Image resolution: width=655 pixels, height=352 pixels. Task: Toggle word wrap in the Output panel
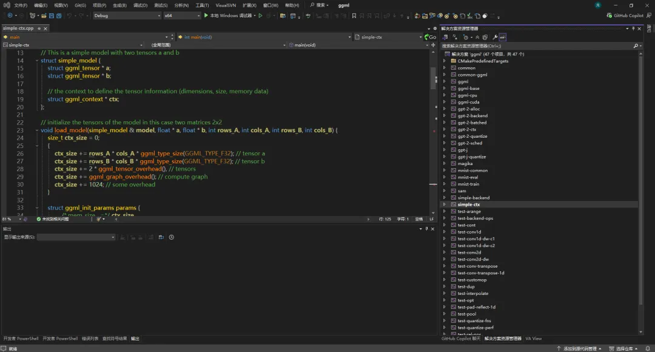(x=161, y=237)
